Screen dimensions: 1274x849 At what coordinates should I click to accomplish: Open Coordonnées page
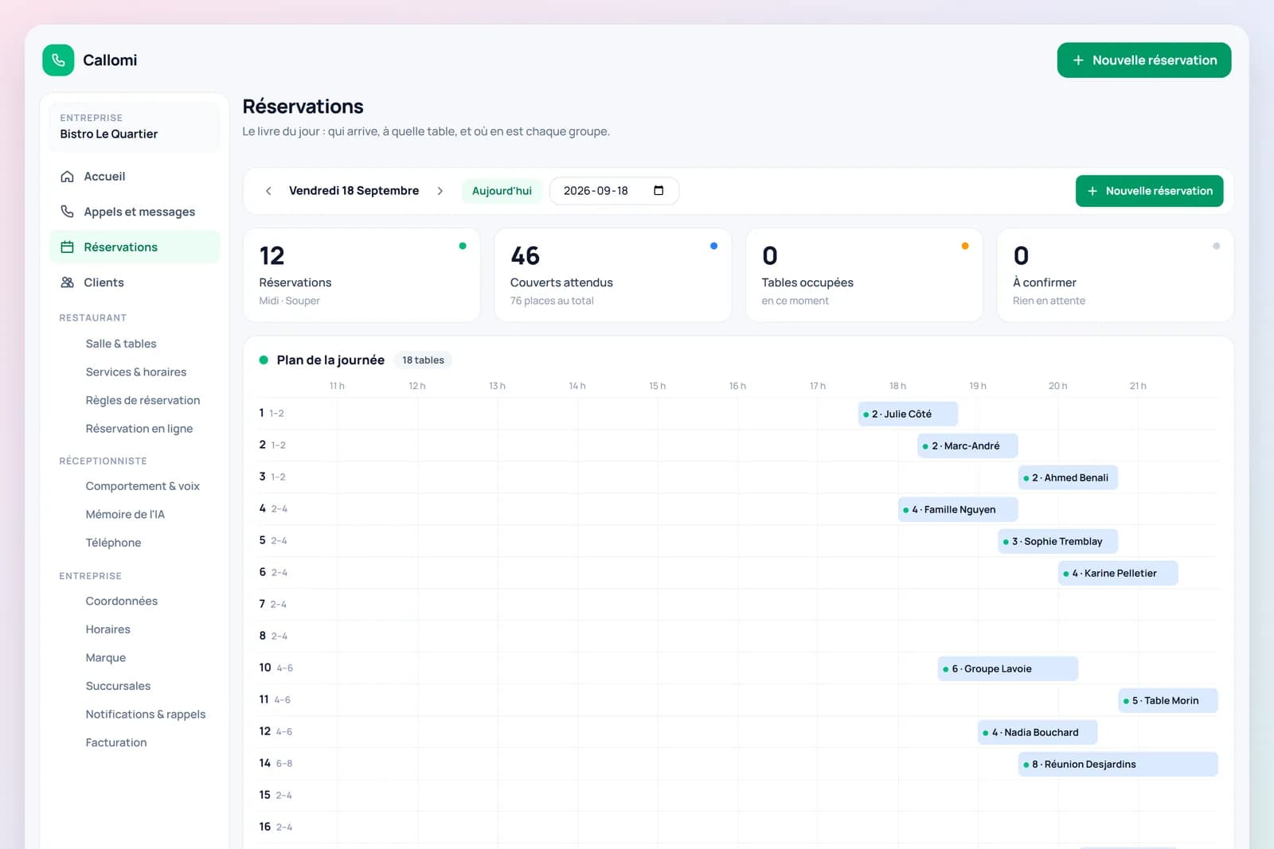click(122, 601)
